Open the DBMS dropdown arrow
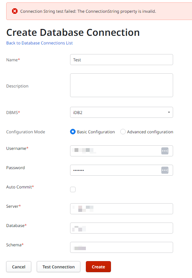 [169, 112]
